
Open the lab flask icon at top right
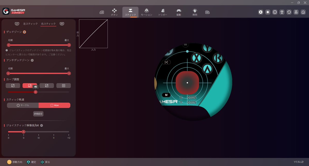tap(296, 12)
